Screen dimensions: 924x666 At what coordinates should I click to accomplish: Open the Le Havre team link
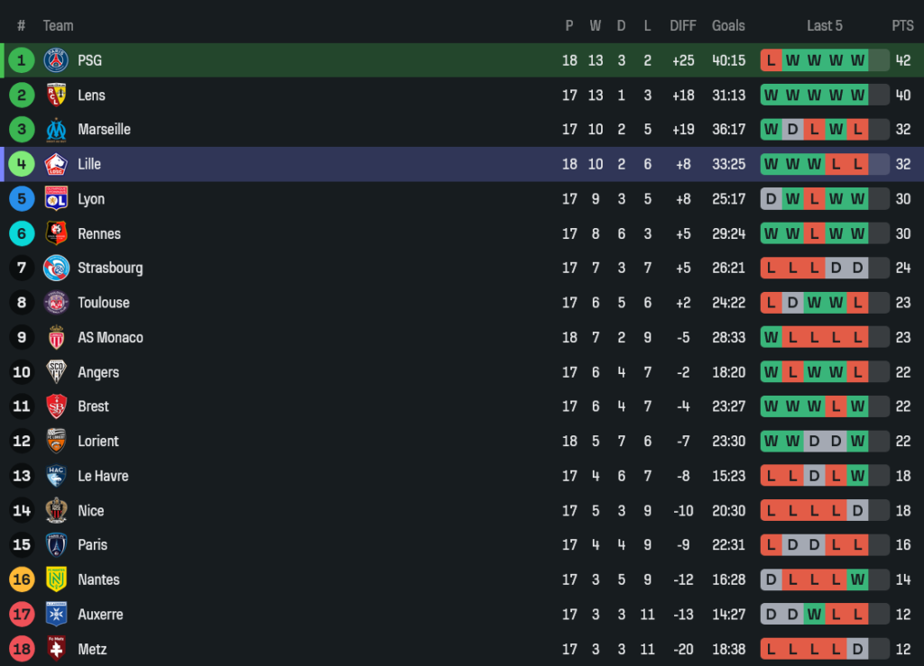point(103,476)
